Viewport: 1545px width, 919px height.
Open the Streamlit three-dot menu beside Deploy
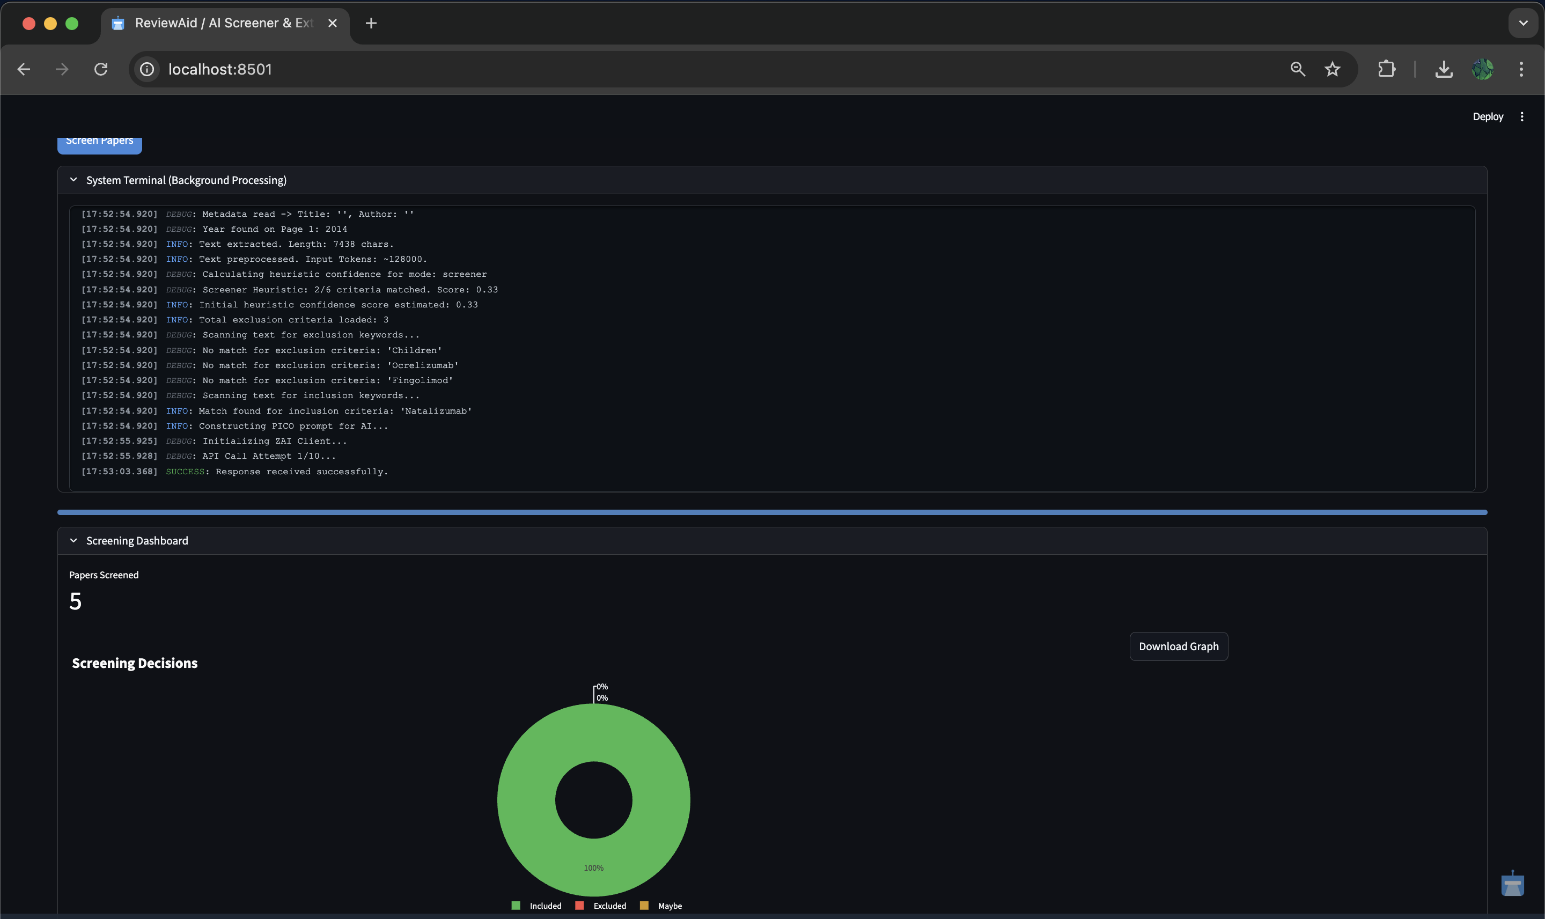1521,116
